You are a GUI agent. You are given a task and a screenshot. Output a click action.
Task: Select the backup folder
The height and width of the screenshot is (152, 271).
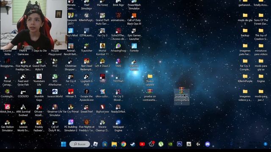click(x=245, y=33)
